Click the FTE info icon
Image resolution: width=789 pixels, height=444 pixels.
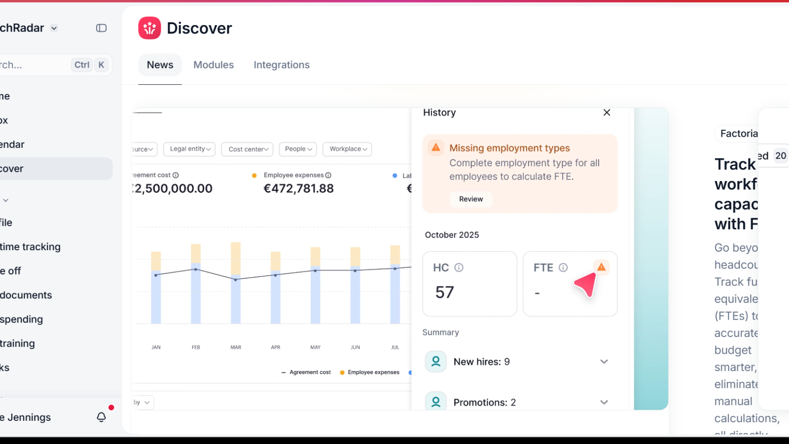pyautogui.click(x=563, y=267)
